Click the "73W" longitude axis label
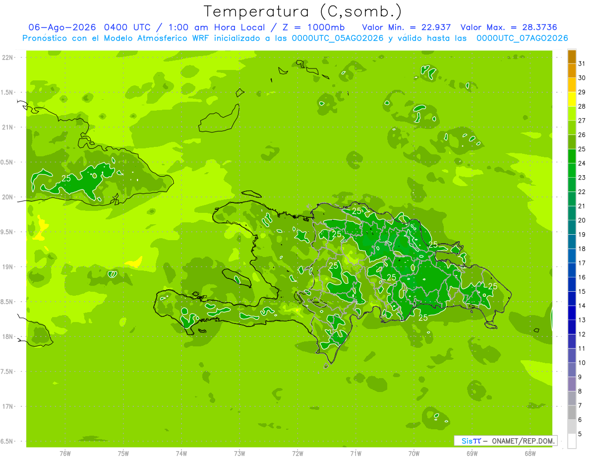Screen dimensions: 595x460 pos(239,454)
